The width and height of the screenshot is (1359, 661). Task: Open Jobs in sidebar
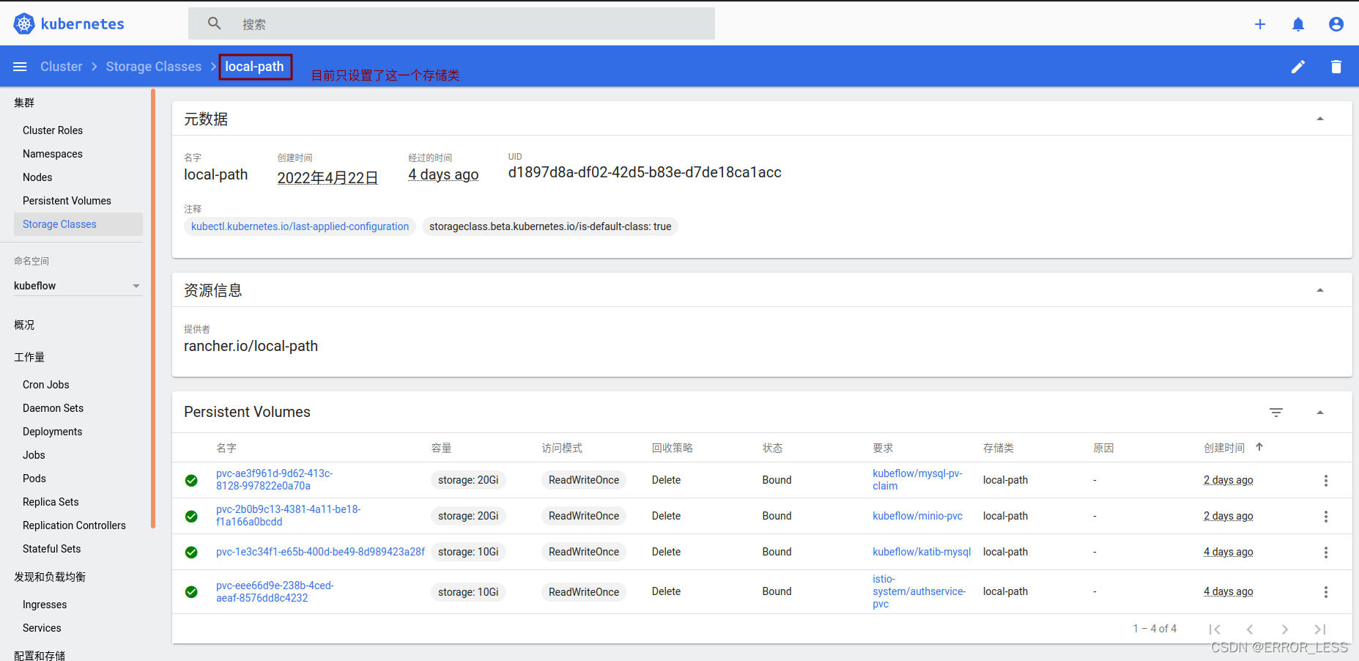34,455
